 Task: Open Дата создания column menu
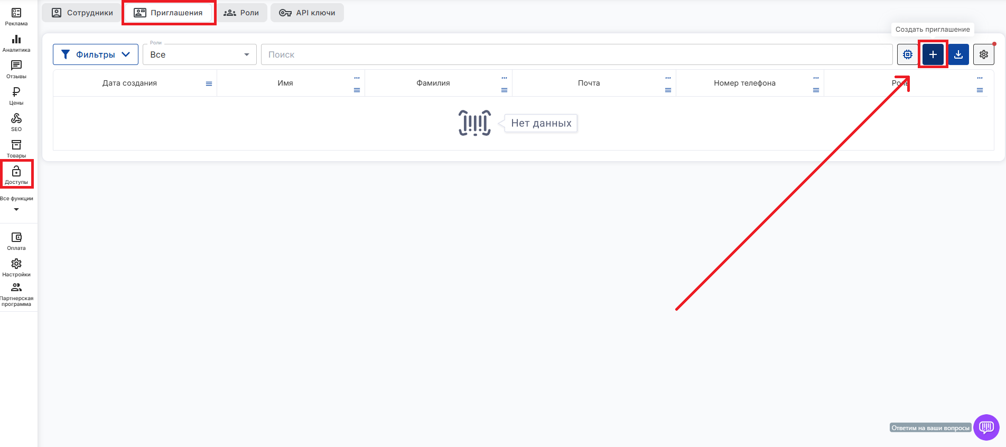point(209,83)
